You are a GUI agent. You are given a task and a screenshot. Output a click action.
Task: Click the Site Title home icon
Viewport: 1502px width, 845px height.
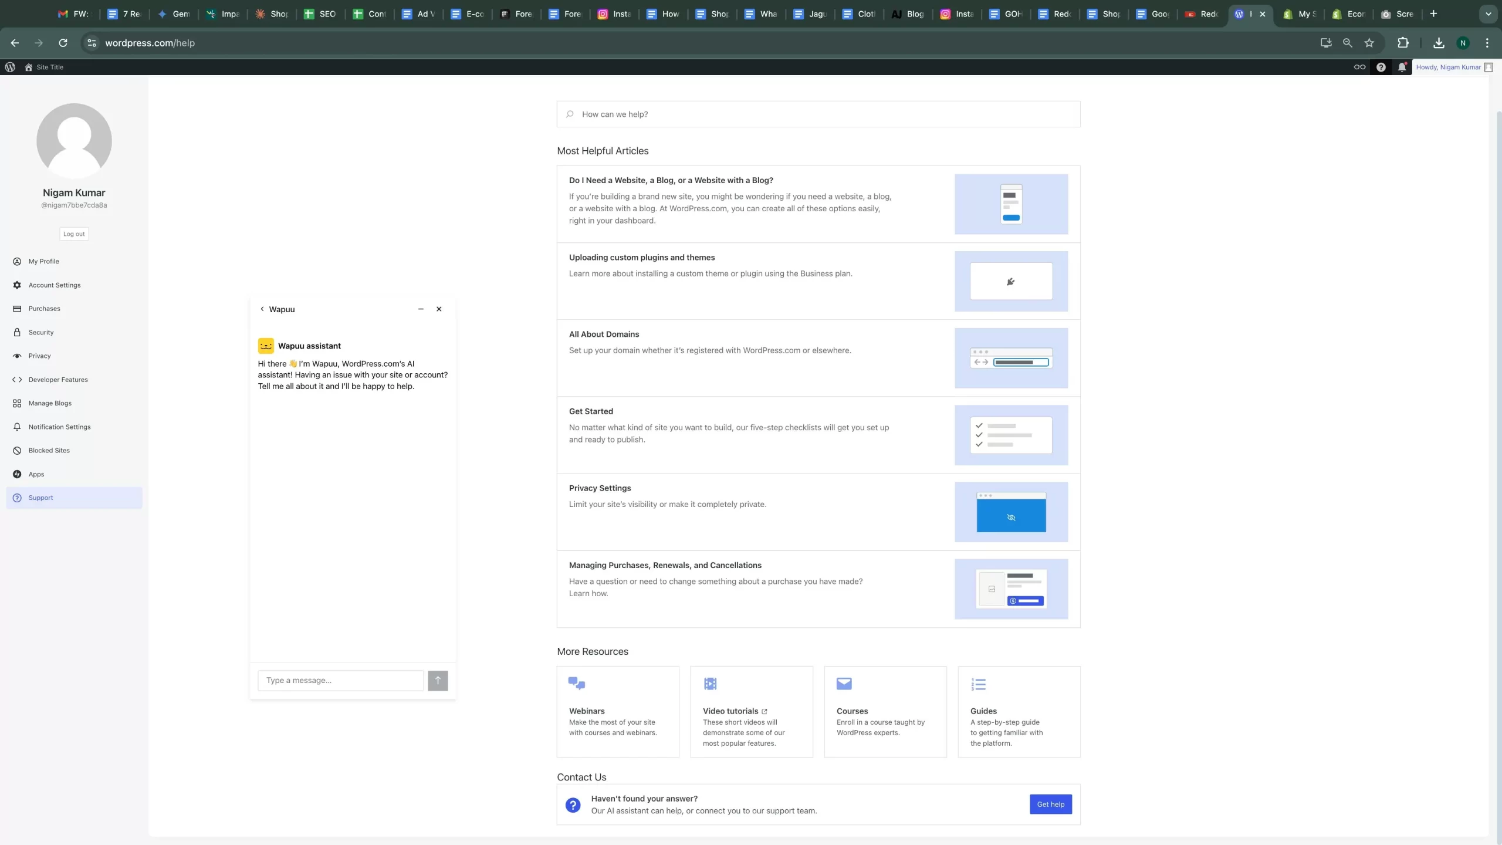pos(28,67)
